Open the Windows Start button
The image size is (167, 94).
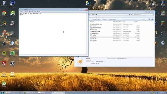tap(2, 92)
